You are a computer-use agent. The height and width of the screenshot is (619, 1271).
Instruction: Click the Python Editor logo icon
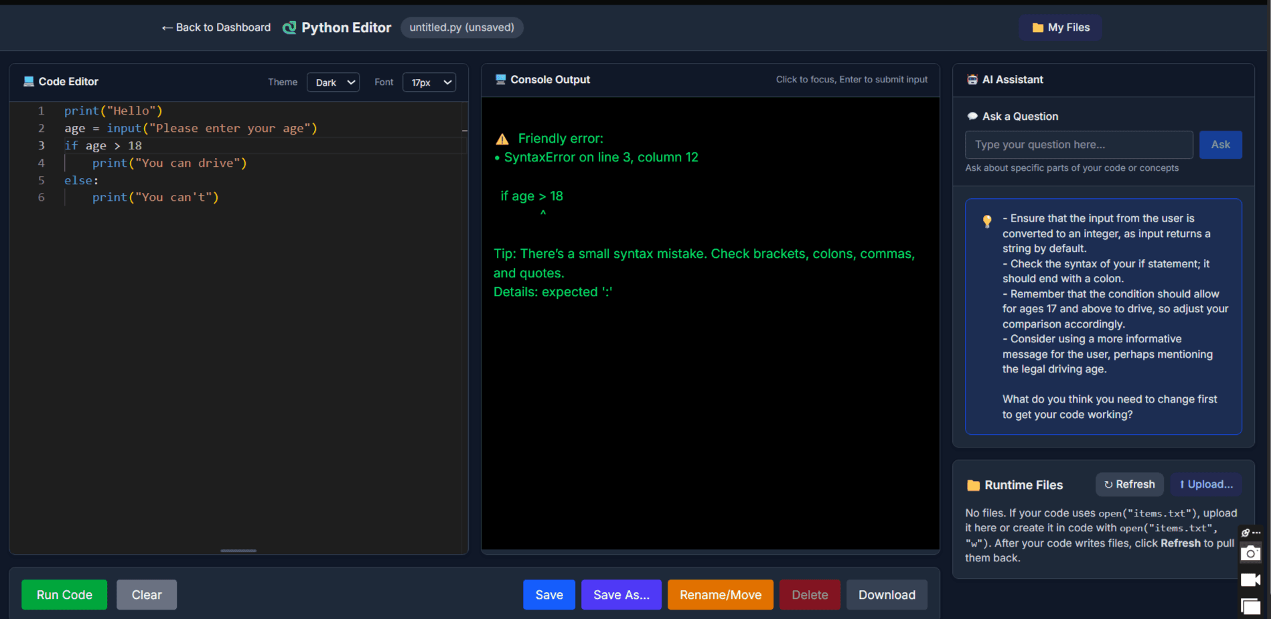coord(289,27)
